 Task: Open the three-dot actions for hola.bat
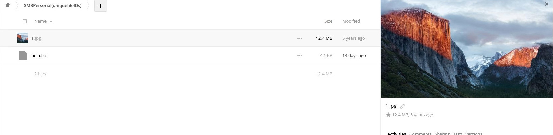click(299, 56)
